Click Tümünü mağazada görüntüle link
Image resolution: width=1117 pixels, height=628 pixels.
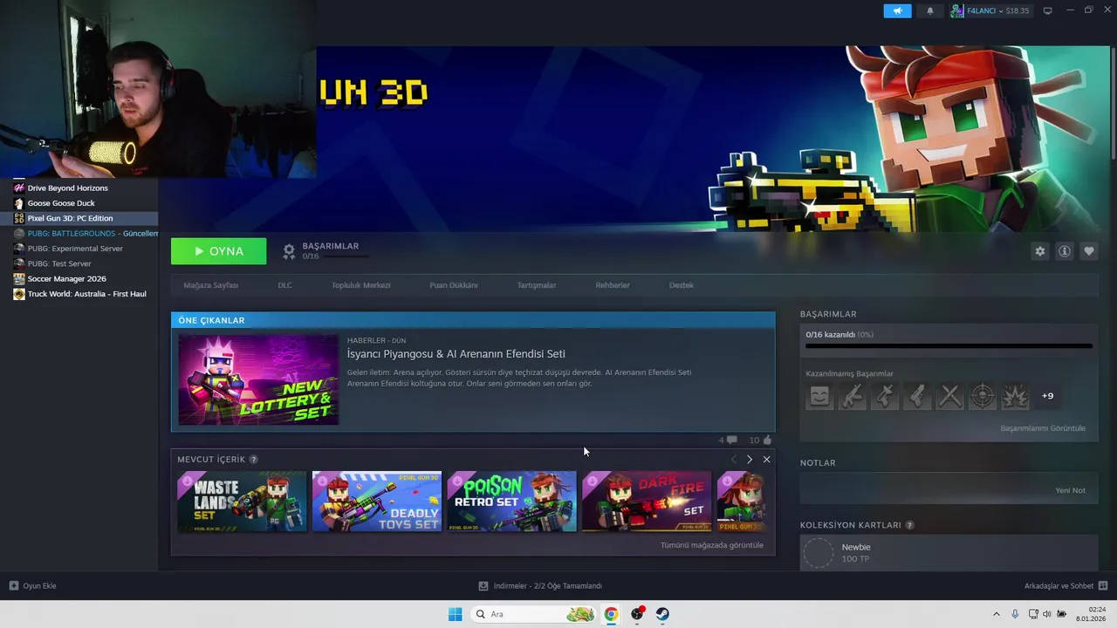711,545
